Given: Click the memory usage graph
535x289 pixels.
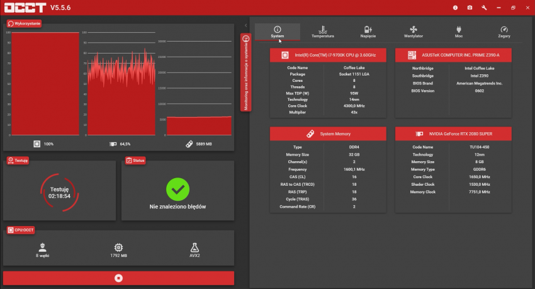Looking at the screenshot, I should click(198, 88).
